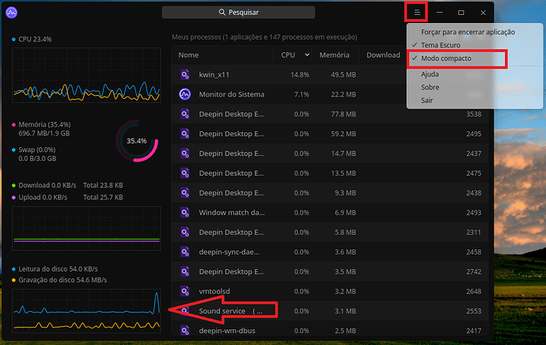Viewport: 546px width, 345px height.
Task: Click the icon of the 59.2 MB Deepin process
Action: click(184, 134)
